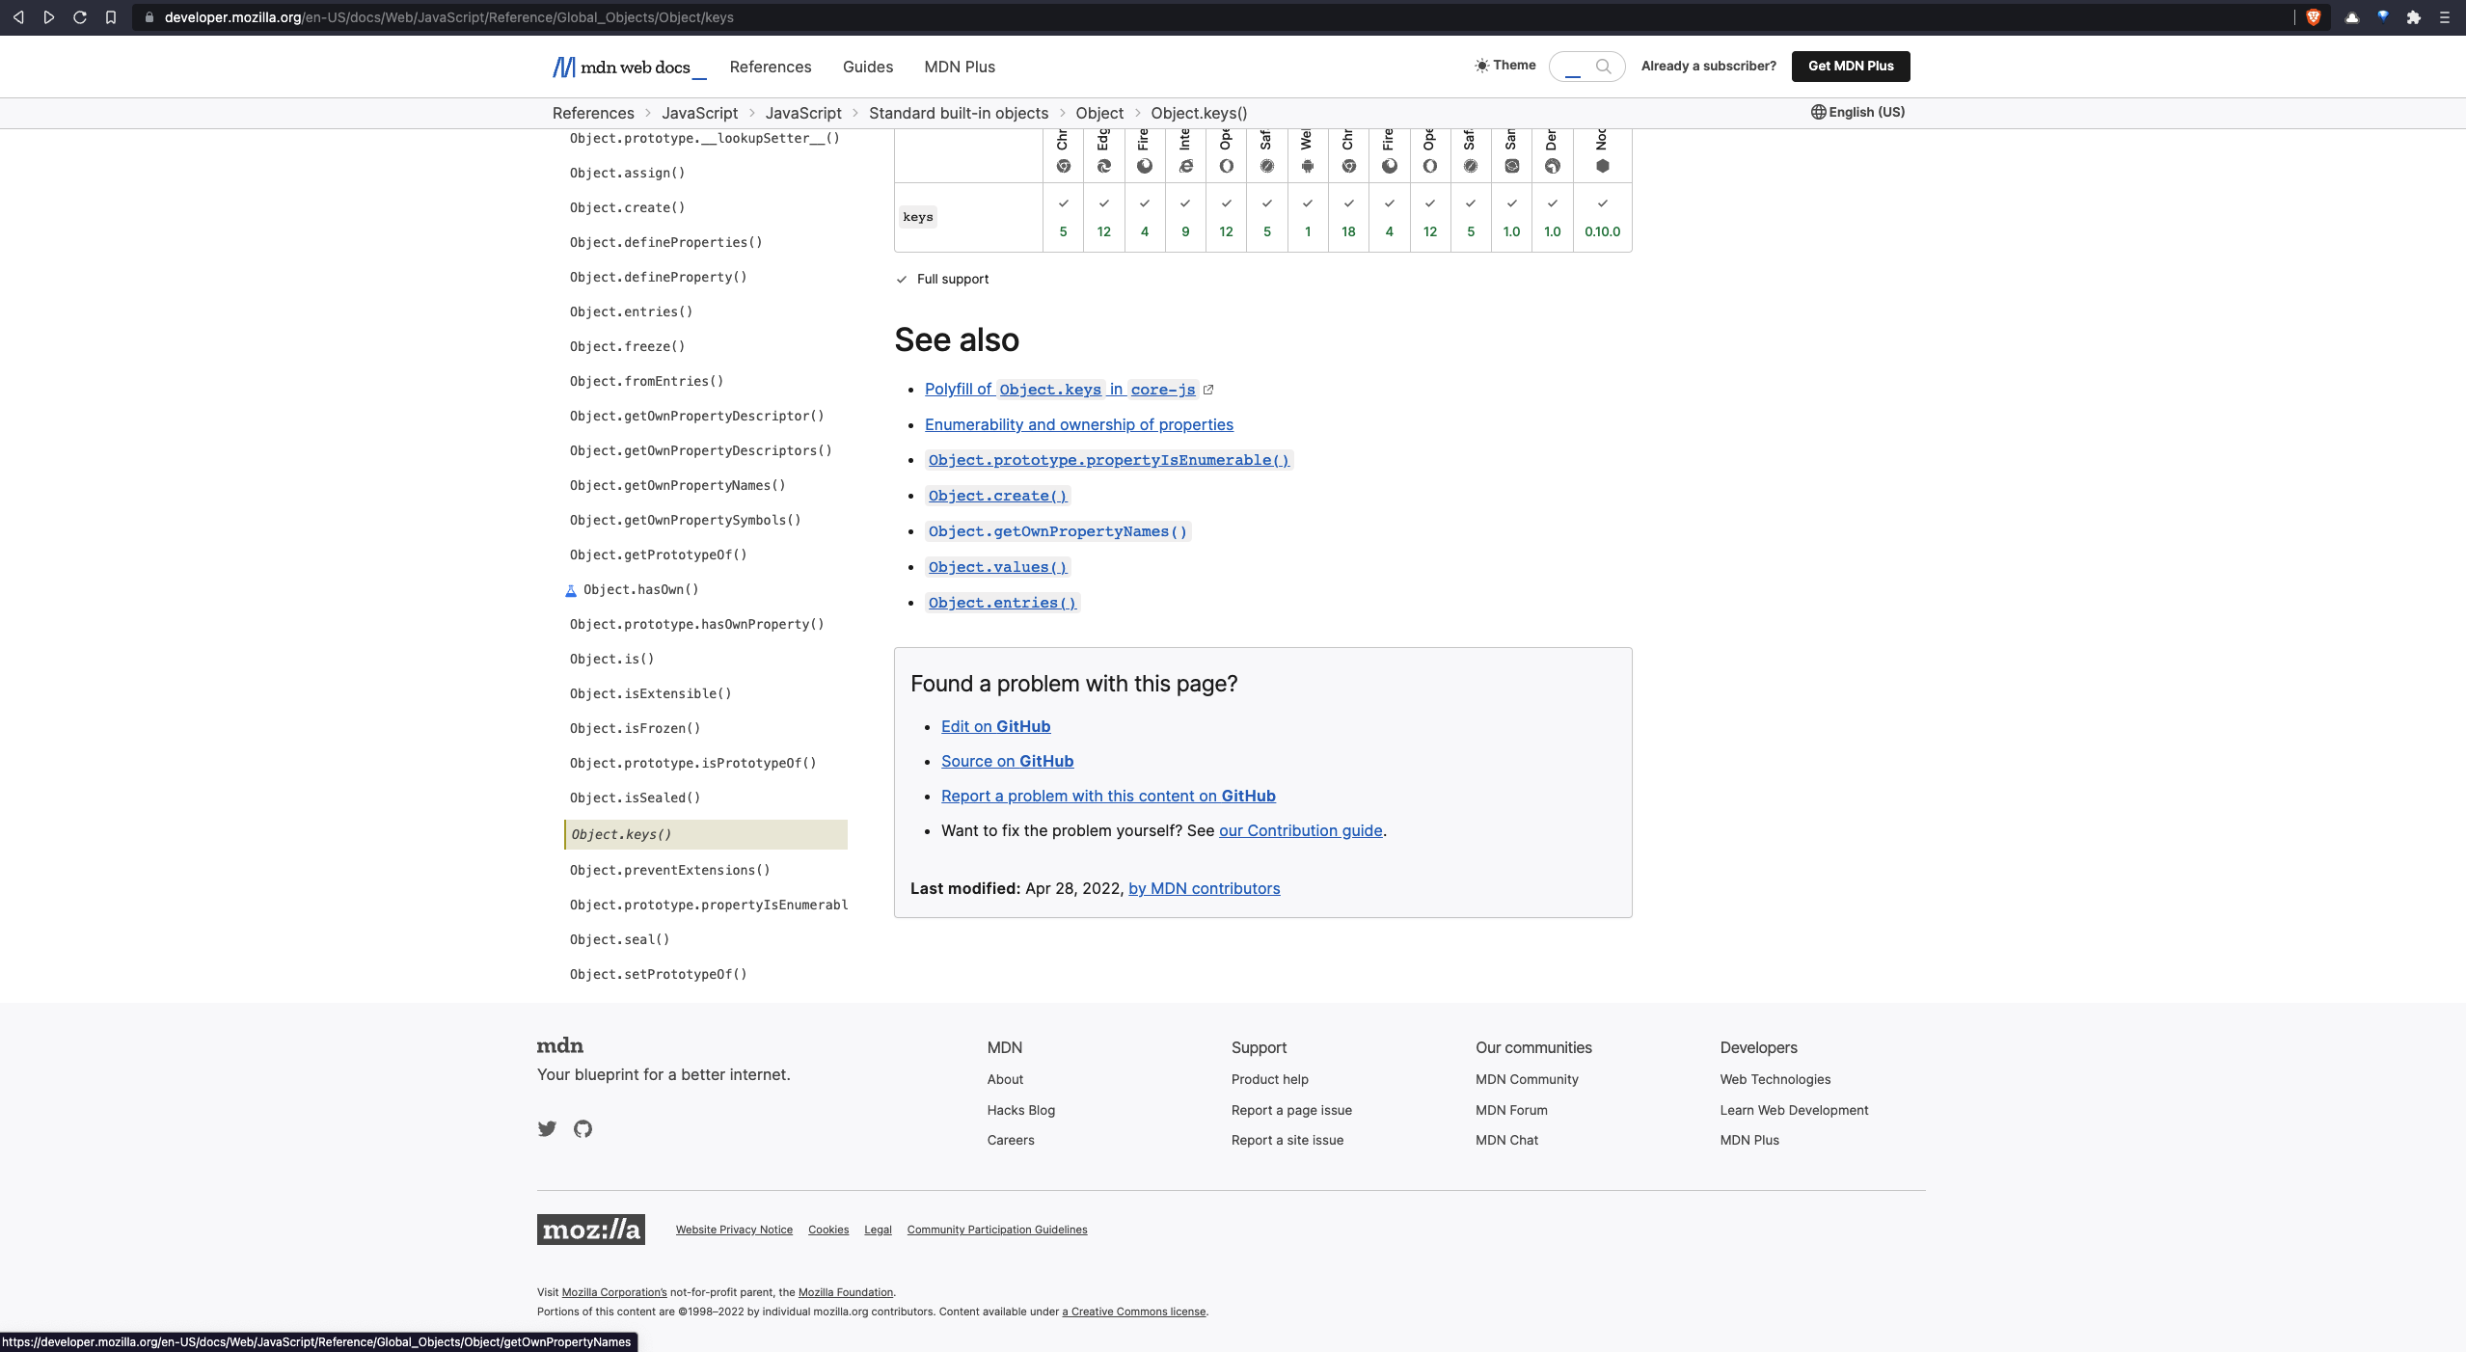Click the Twitter icon in the footer

coord(547,1129)
